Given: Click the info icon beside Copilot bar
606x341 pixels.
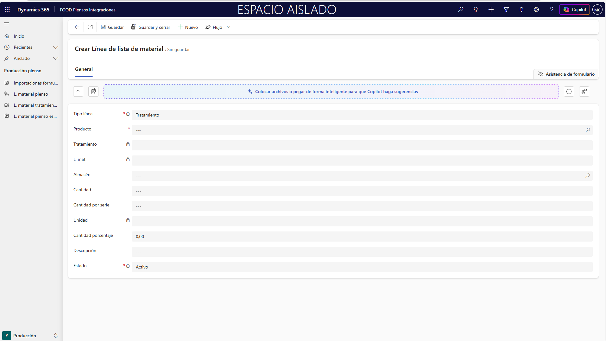Looking at the screenshot, I should click(569, 92).
